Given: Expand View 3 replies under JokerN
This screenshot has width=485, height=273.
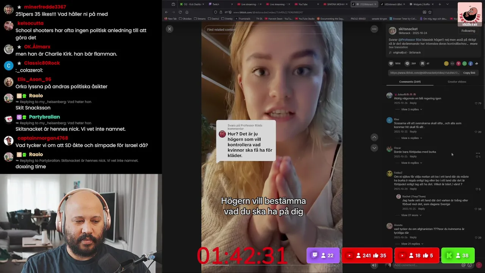Looking at the screenshot, I should tap(411, 109).
